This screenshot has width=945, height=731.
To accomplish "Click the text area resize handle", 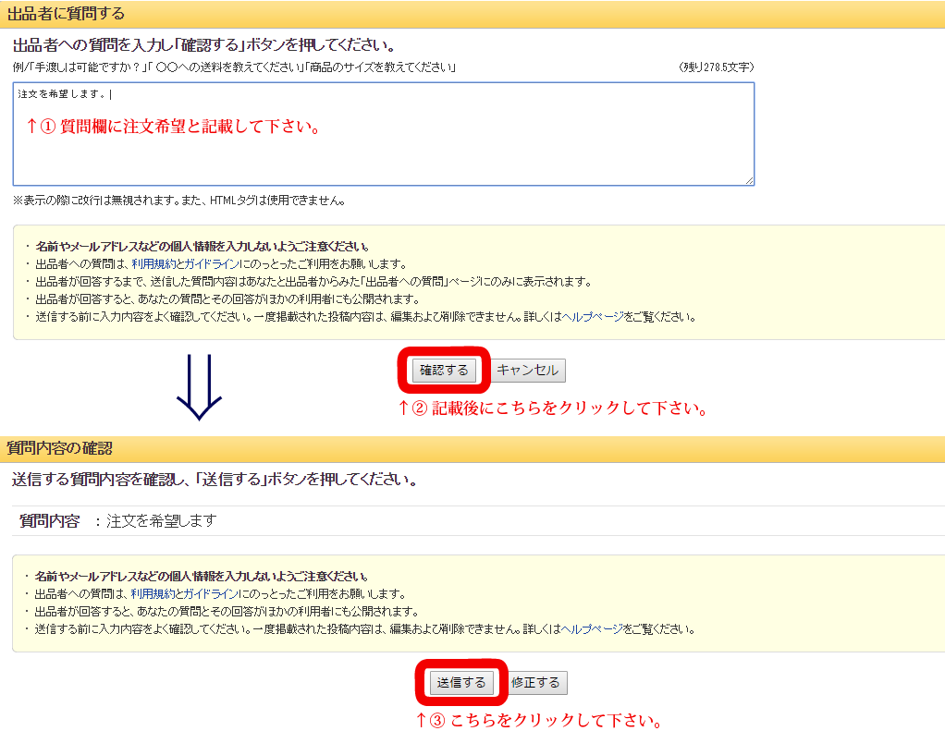I will (x=748, y=179).
